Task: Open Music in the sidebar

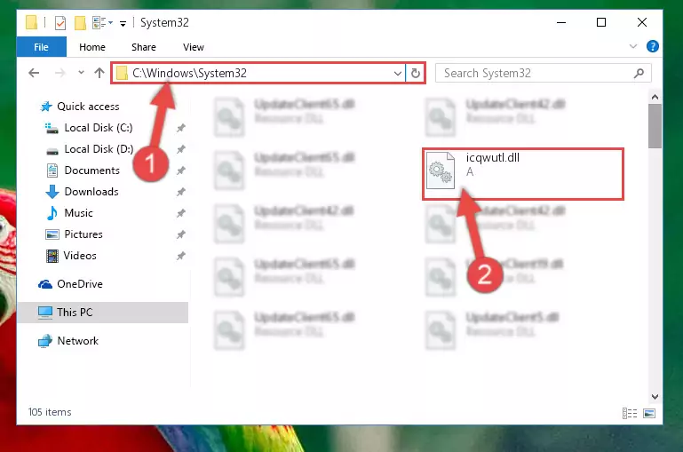Action: [x=78, y=213]
